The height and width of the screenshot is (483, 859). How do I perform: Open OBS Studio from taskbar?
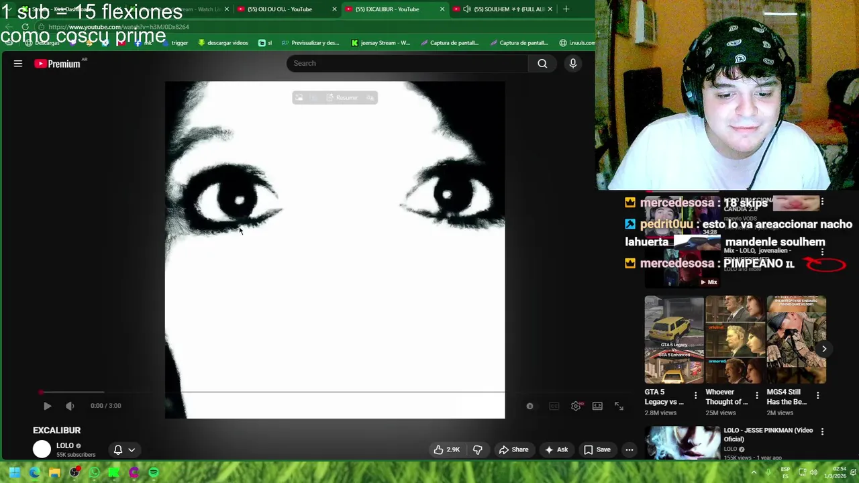coord(74,473)
